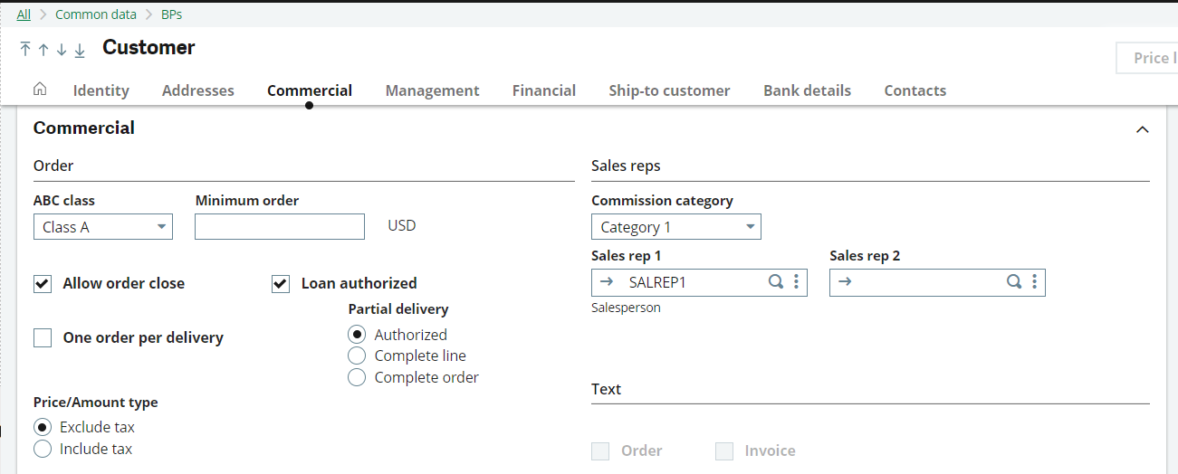The height and width of the screenshot is (474, 1178).
Task: Click the search icon in Sales rep 2
Action: pyautogui.click(x=1014, y=282)
